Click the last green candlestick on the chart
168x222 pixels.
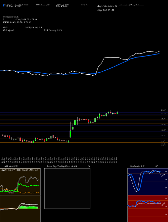(117, 113)
